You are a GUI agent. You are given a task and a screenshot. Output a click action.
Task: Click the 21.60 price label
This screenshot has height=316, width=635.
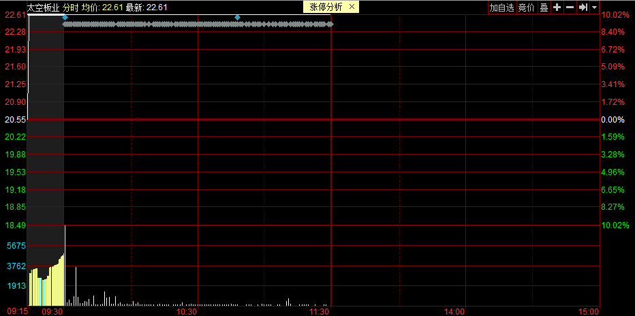(x=16, y=67)
